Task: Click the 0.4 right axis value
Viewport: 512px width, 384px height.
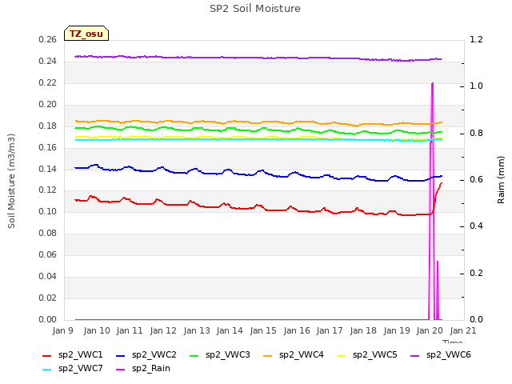Action: pos(476,226)
